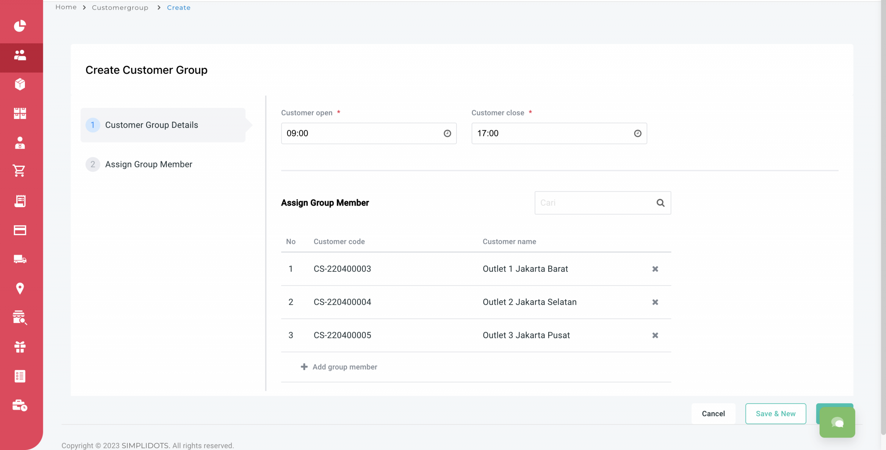Click the person/supplier icon in sidebar

click(19, 142)
